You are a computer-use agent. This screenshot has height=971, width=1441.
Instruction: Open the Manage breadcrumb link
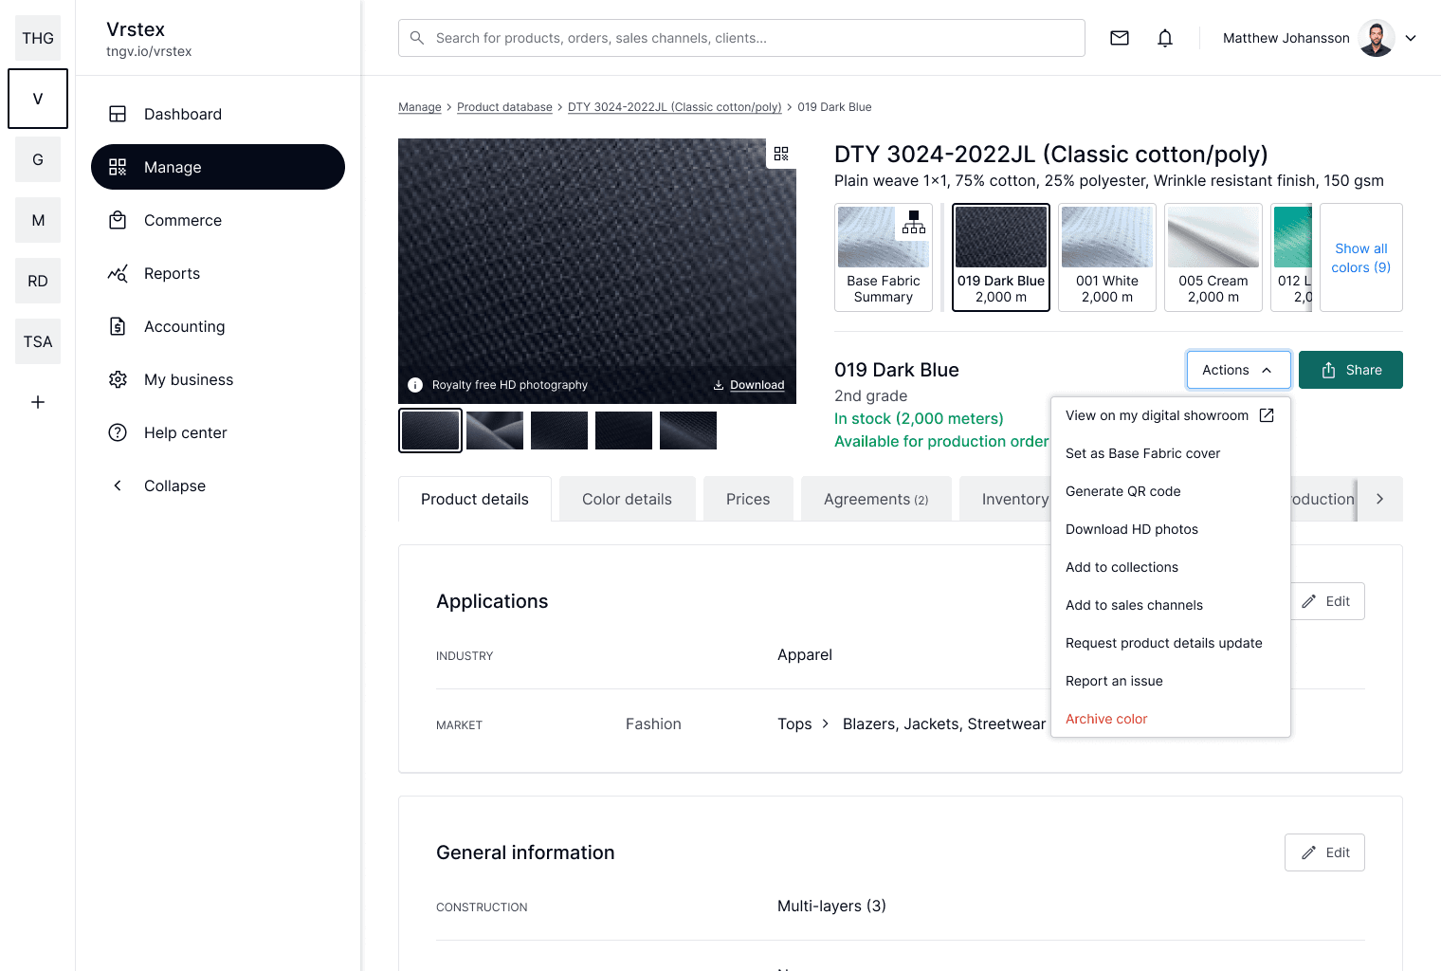pyautogui.click(x=420, y=107)
